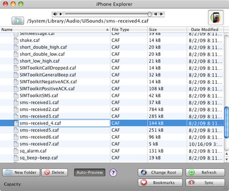
Task: Click Change Root button
Action: pyautogui.click(x=160, y=172)
